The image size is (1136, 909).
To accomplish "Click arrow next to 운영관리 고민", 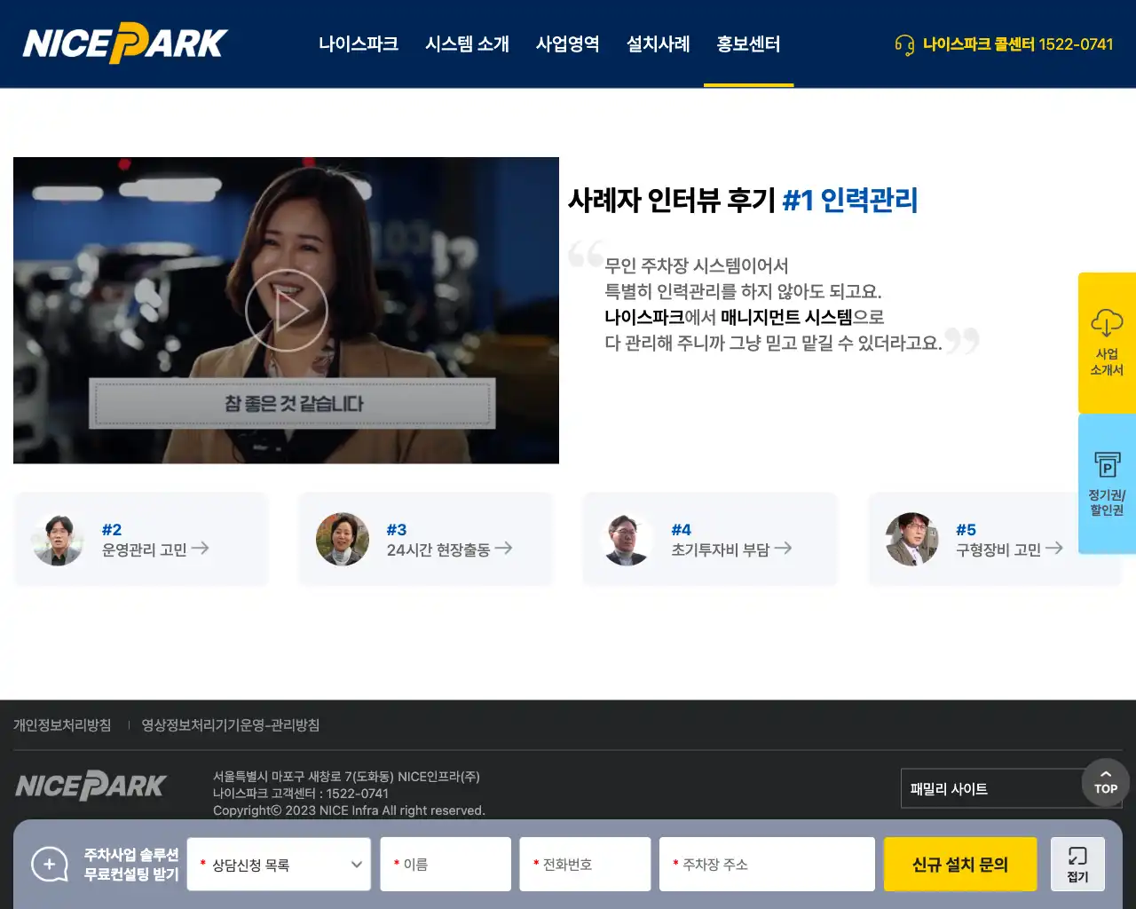I will click(201, 549).
